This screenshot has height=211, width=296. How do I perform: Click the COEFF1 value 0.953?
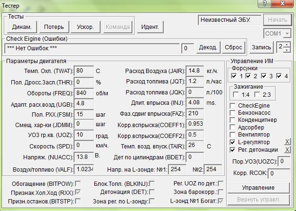click(195, 124)
